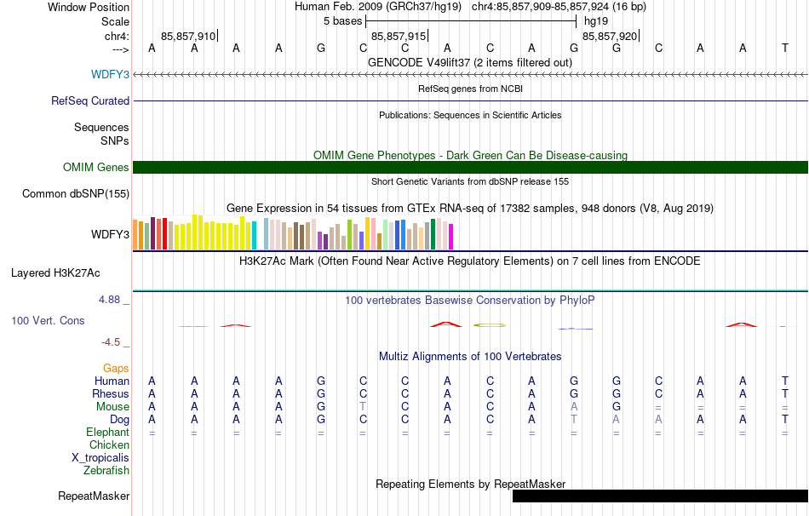The width and height of the screenshot is (809, 516).
Task: Click the magenta bar in GTEx expression chart
Action: click(451, 237)
